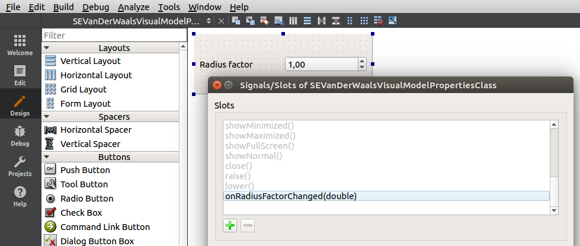The width and height of the screenshot is (580, 246).
Task: Add a new slot with plus button
Action: [230, 225]
